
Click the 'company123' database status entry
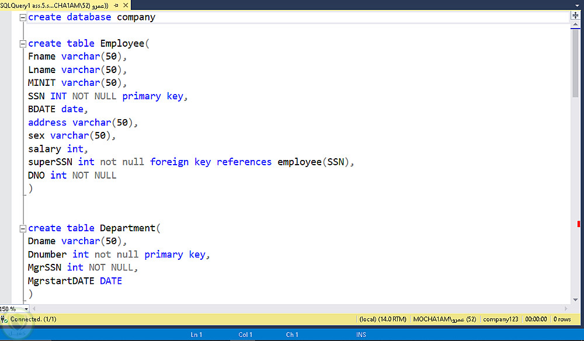click(x=500, y=319)
